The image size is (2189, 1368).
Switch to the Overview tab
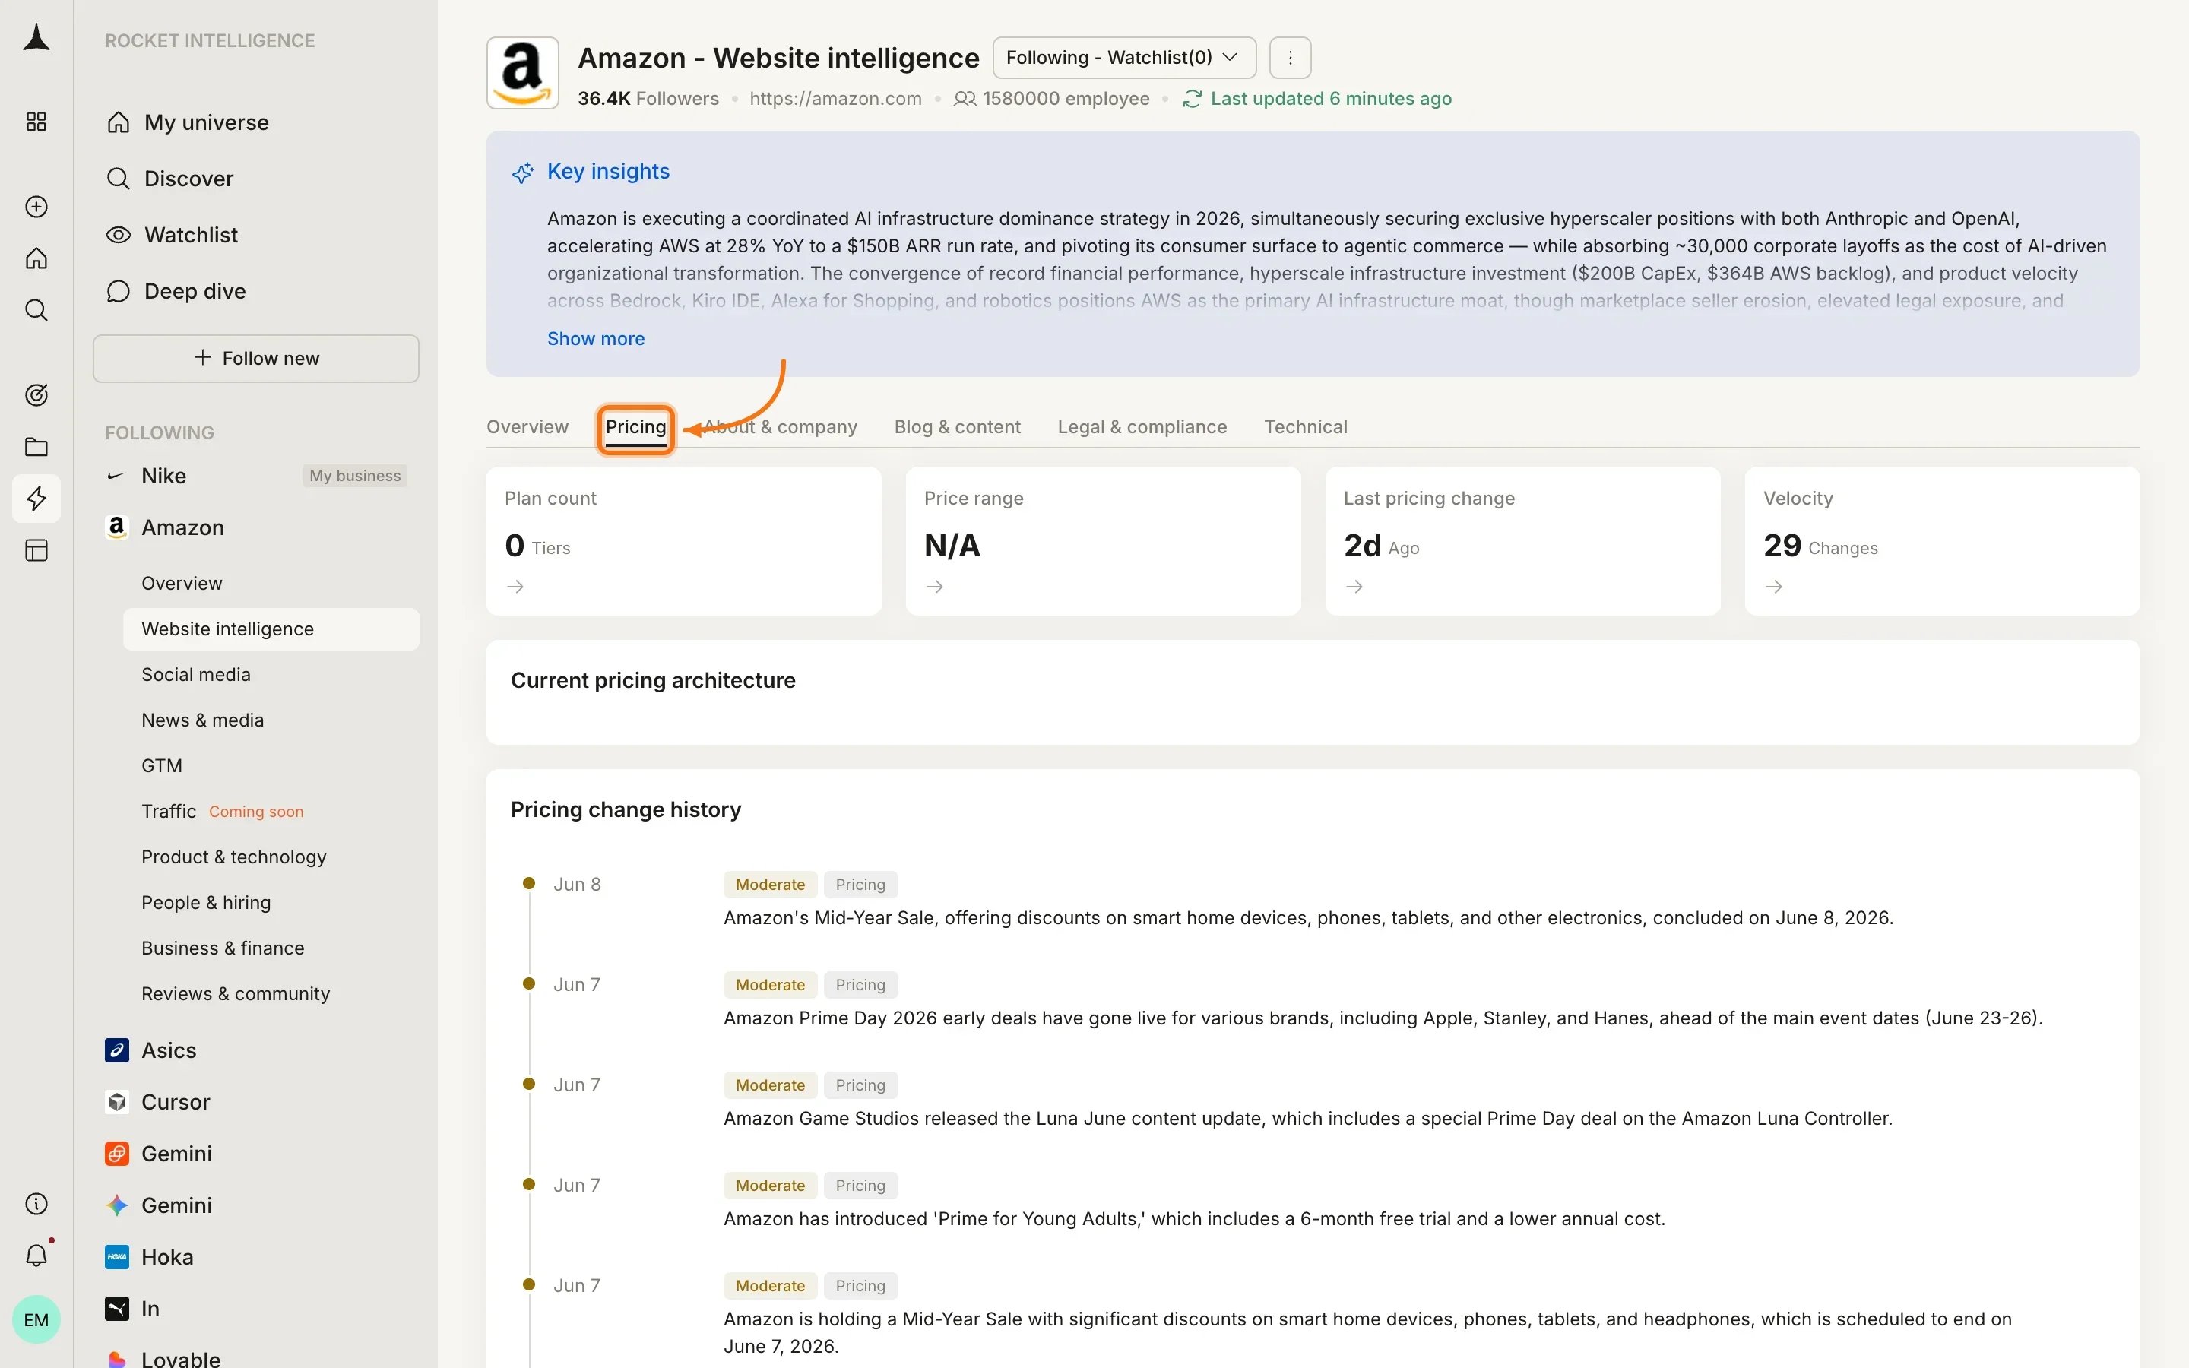click(x=527, y=427)
